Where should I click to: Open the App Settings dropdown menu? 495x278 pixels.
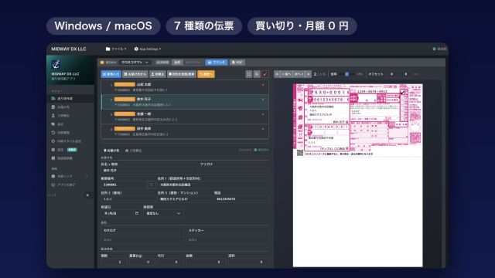click(x=148, y=49)
